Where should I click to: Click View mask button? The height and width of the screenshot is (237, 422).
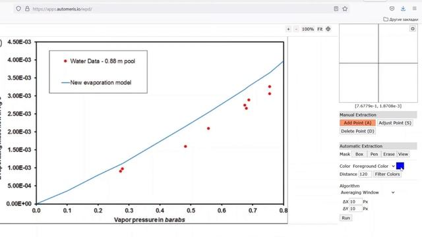point(403,154)
